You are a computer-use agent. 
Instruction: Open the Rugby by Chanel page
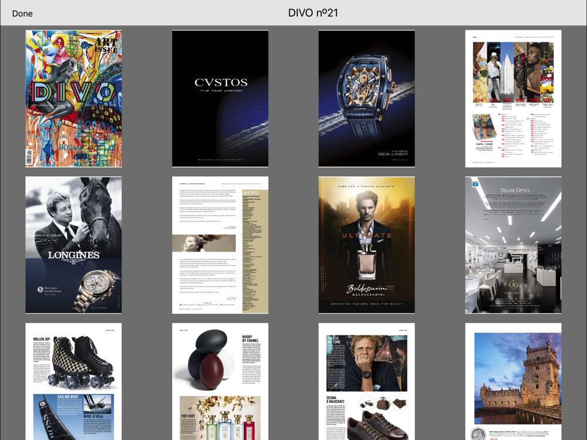[220, 382]
